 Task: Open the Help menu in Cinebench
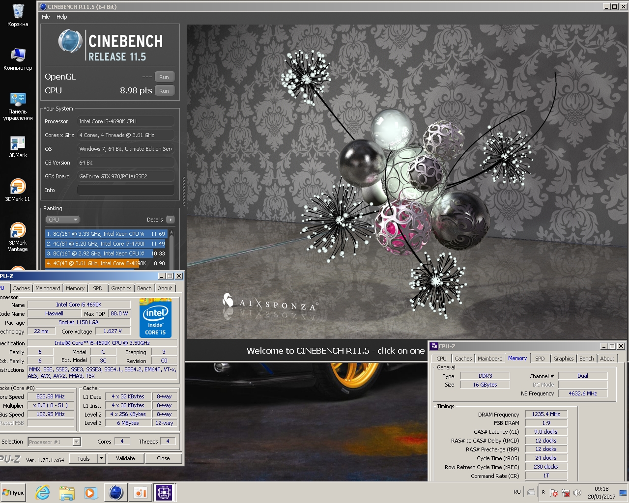click(61, 17)
